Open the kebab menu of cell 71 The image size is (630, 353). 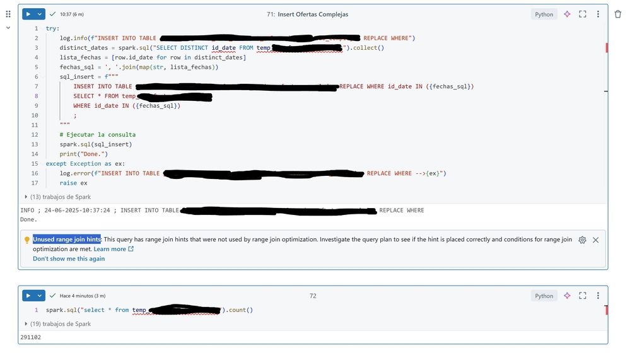click(598, 14)
